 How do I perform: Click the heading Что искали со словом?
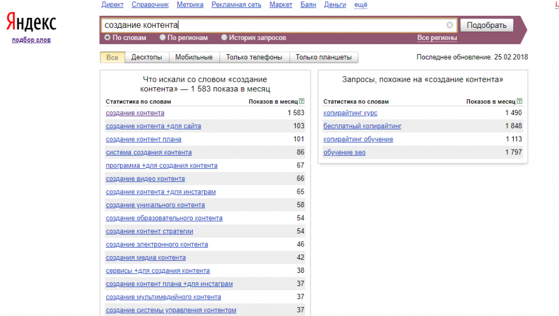pos(205,84)
